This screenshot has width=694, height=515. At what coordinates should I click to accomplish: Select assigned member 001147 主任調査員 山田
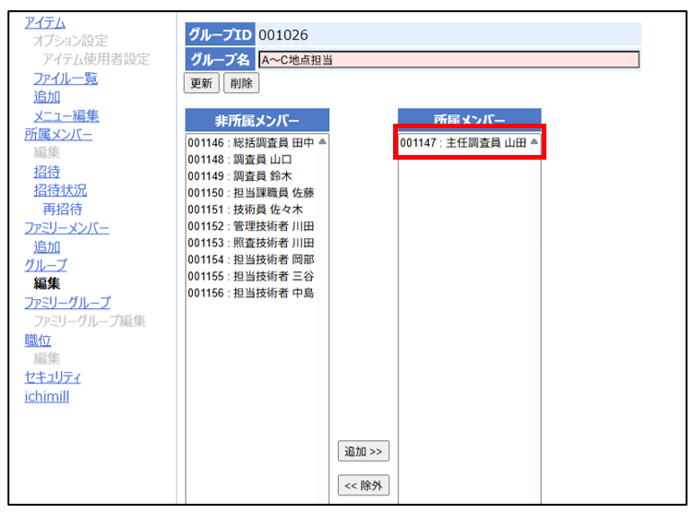[463, 143]
